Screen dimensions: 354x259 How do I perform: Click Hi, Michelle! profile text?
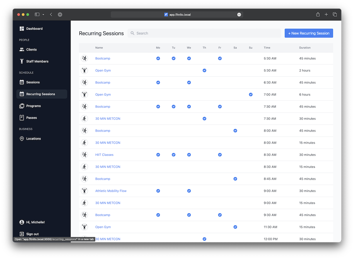click(x=36, y=222)
